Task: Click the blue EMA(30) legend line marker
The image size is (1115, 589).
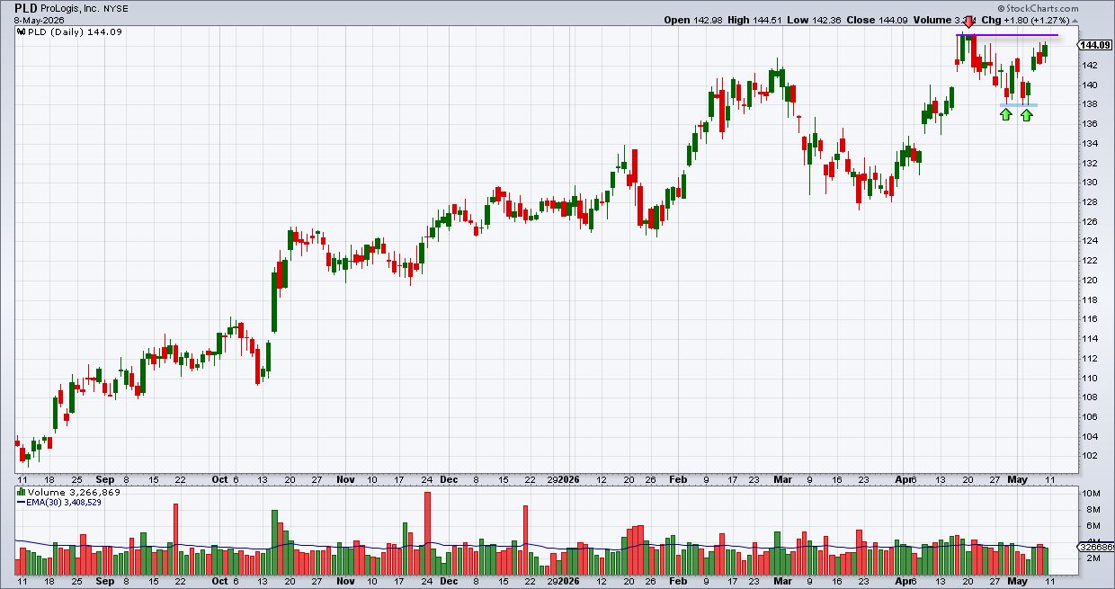Action: tap(20, 503)
